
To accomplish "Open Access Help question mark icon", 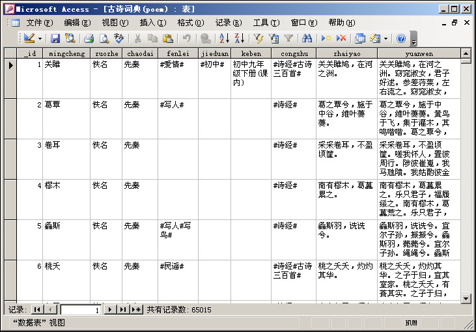I will tap(400, 38).
